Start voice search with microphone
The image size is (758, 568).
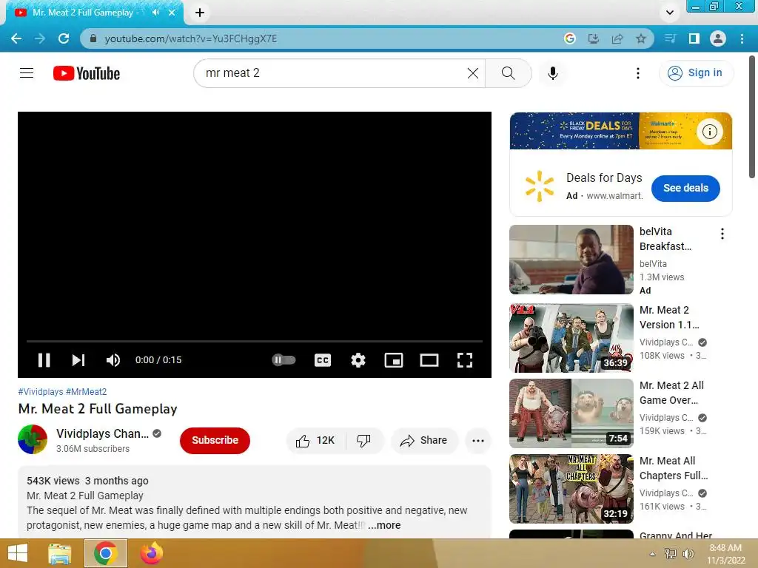click(x=553, y=73)
